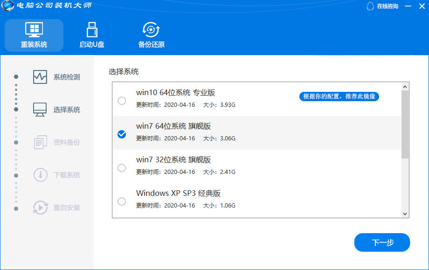This screenshot has height=270, width=429.
Task: Switch to the 启动U盘 tab label
Action: (92, 44)
